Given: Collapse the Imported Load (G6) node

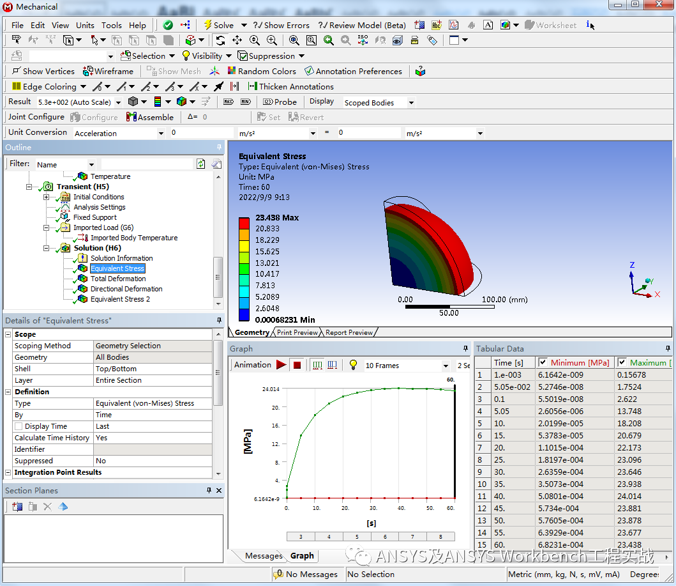Looking at the screenshot, I should pyautogui.click(x=46, y=228).
